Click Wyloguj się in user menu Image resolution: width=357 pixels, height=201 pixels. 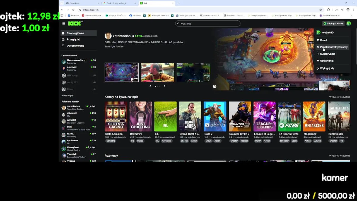coord(332,68)
